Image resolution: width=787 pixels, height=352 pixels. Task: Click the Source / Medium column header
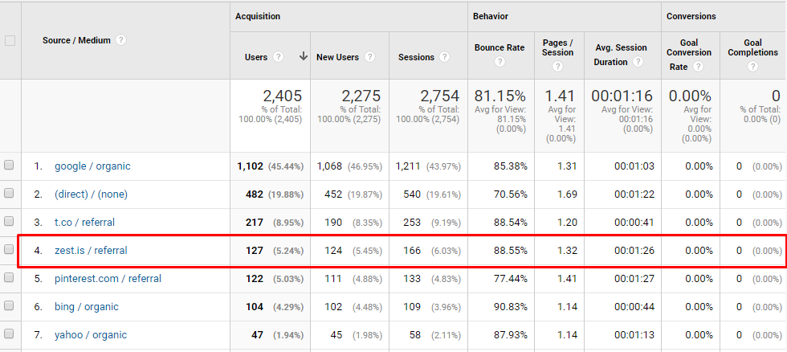[76, 40]
